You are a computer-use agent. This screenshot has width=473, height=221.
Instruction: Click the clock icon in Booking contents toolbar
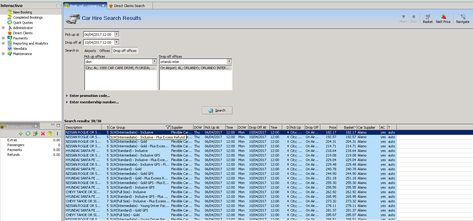tap(28, 134)
